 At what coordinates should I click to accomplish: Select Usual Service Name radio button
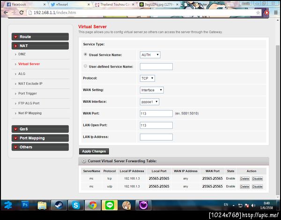(x=86, y=54)
